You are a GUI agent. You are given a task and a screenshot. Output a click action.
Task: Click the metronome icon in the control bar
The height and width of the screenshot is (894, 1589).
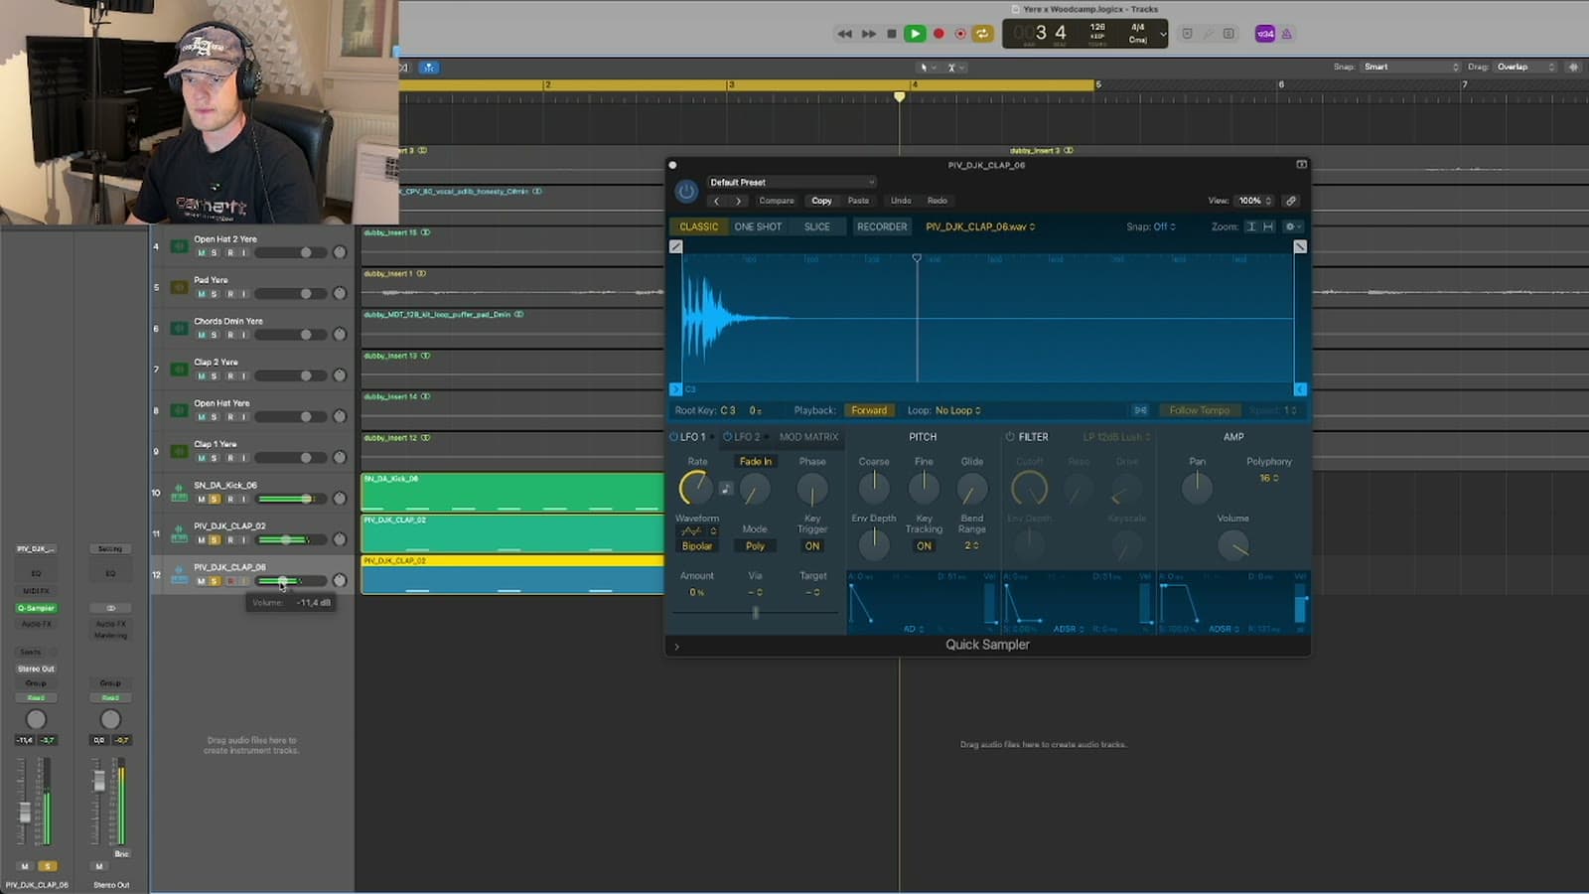(x=1286, y=34)
